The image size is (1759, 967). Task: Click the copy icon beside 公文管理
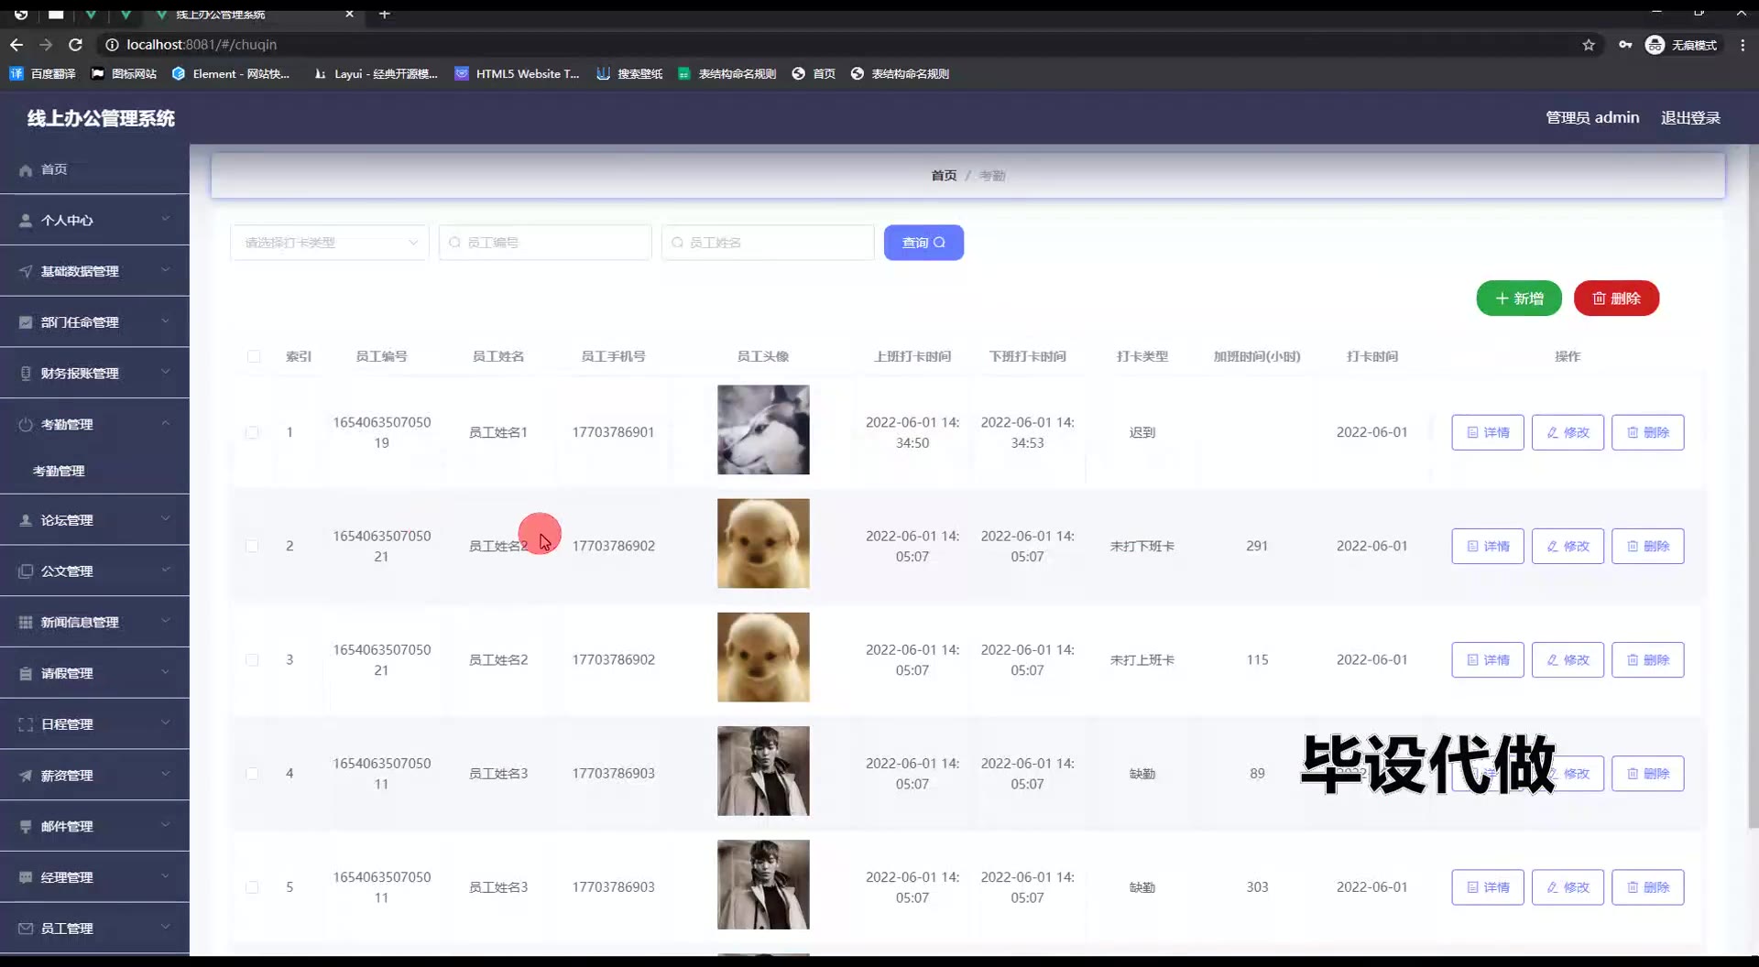26,571
